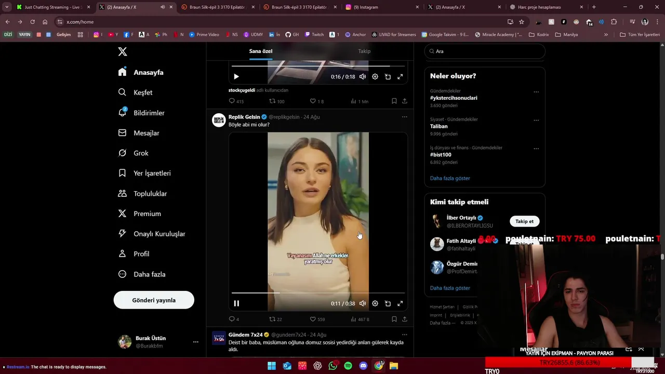Share the Replik Gelsin post

point(405,319)
